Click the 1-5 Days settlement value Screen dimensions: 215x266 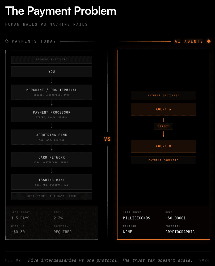(x=20, y=218)
